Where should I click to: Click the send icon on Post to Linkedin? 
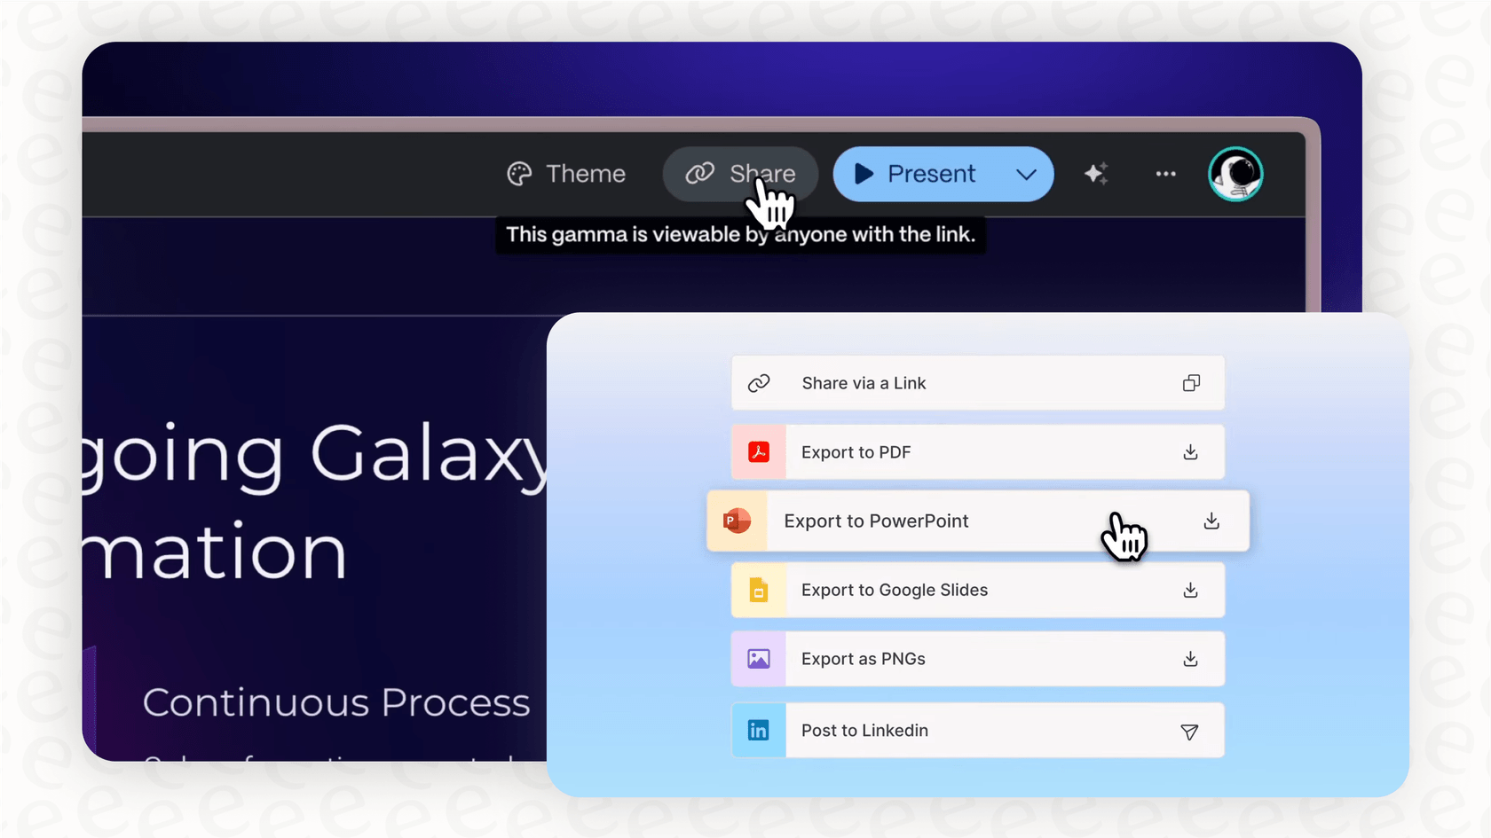tap(1188, 732)
